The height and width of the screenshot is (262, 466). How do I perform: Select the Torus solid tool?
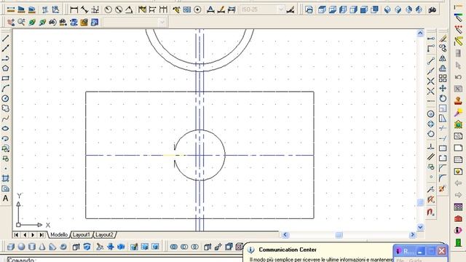pyautogui.click(x=63, y=247)
